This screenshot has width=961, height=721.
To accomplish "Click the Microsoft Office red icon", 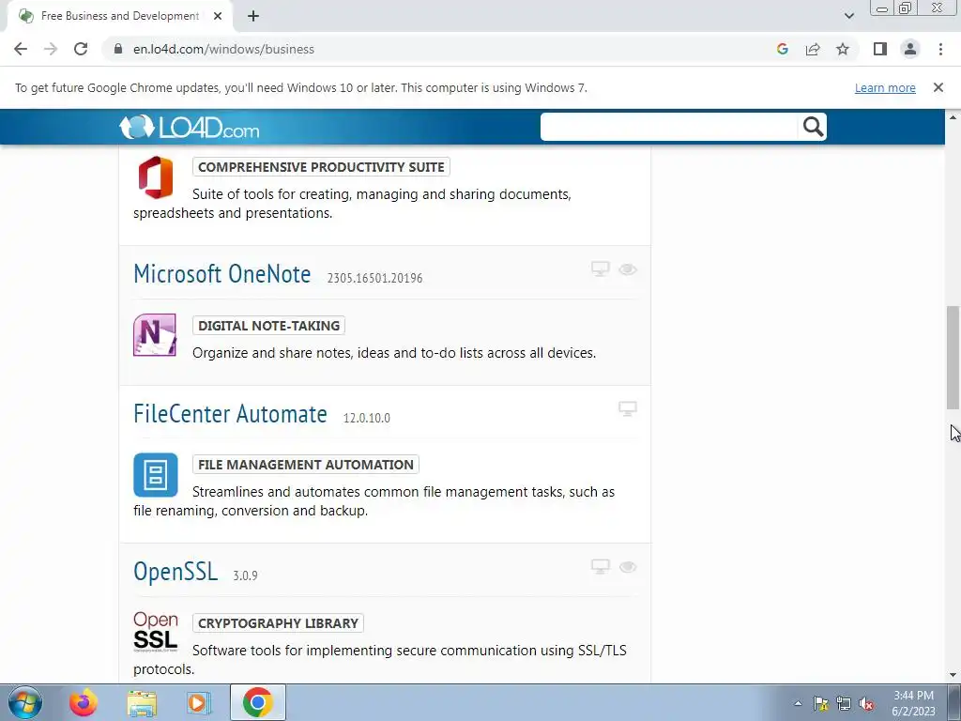I will [x=155, y=177].
